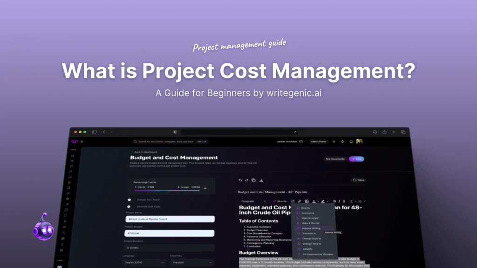This screenshot has height=268, width=477.
Task: Open the Creativity dropdown showing Premium
Action: tap(191, 262)
